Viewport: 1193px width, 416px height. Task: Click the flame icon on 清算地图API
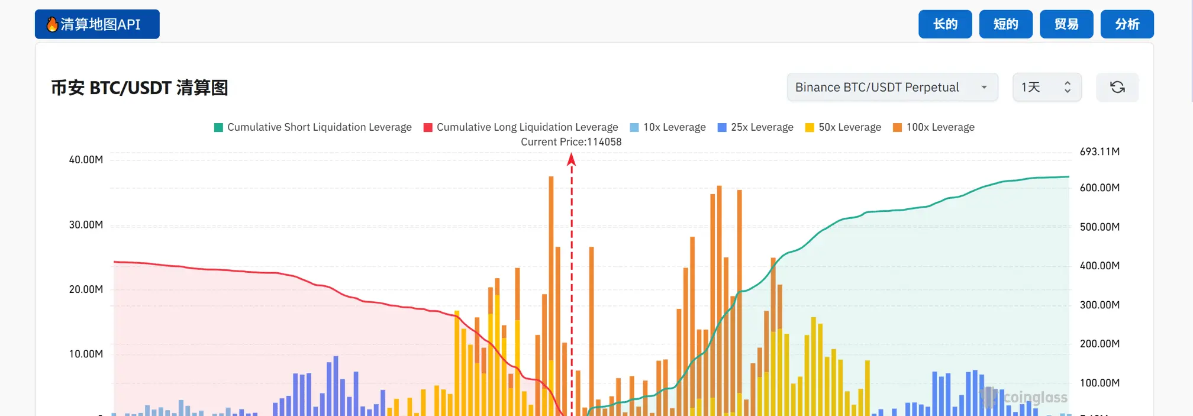pos(52,24)
